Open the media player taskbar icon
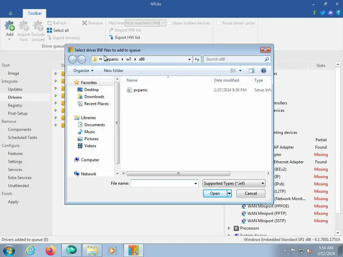This screenshot has height=257, width=343. pyautogui.click(x=113, y=250)
